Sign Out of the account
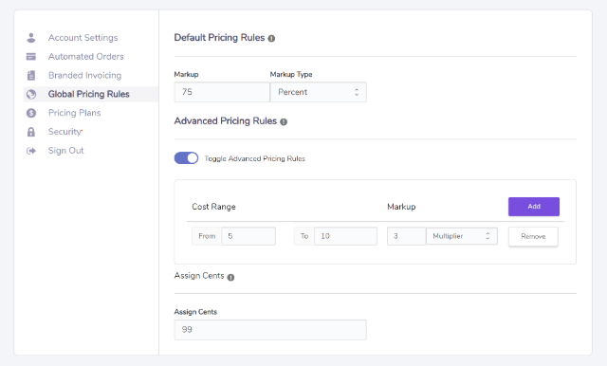Image resolution: width=607 pixels, height=366 pixels. tap(65, 151)
